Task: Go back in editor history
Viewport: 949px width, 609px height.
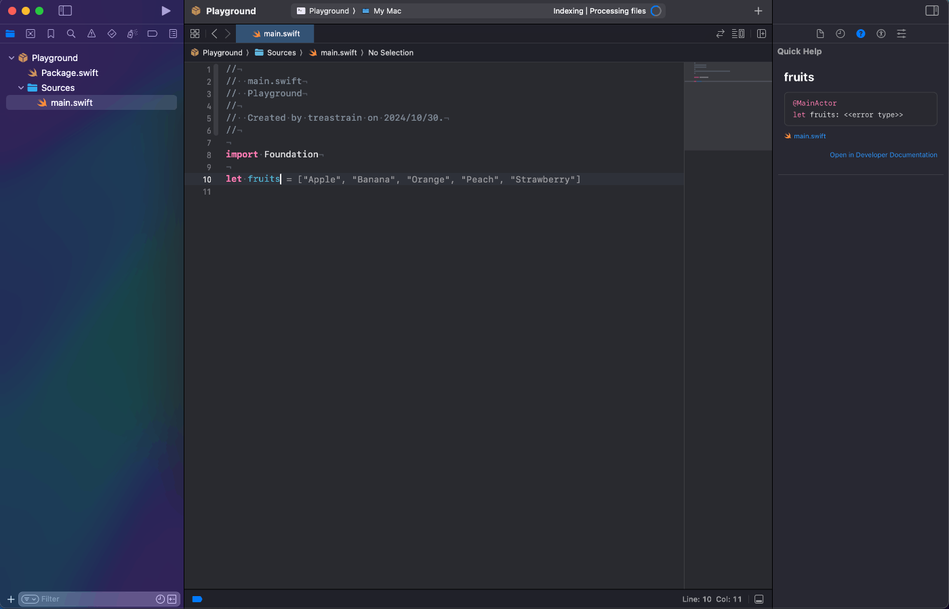Action: (214, 33)
